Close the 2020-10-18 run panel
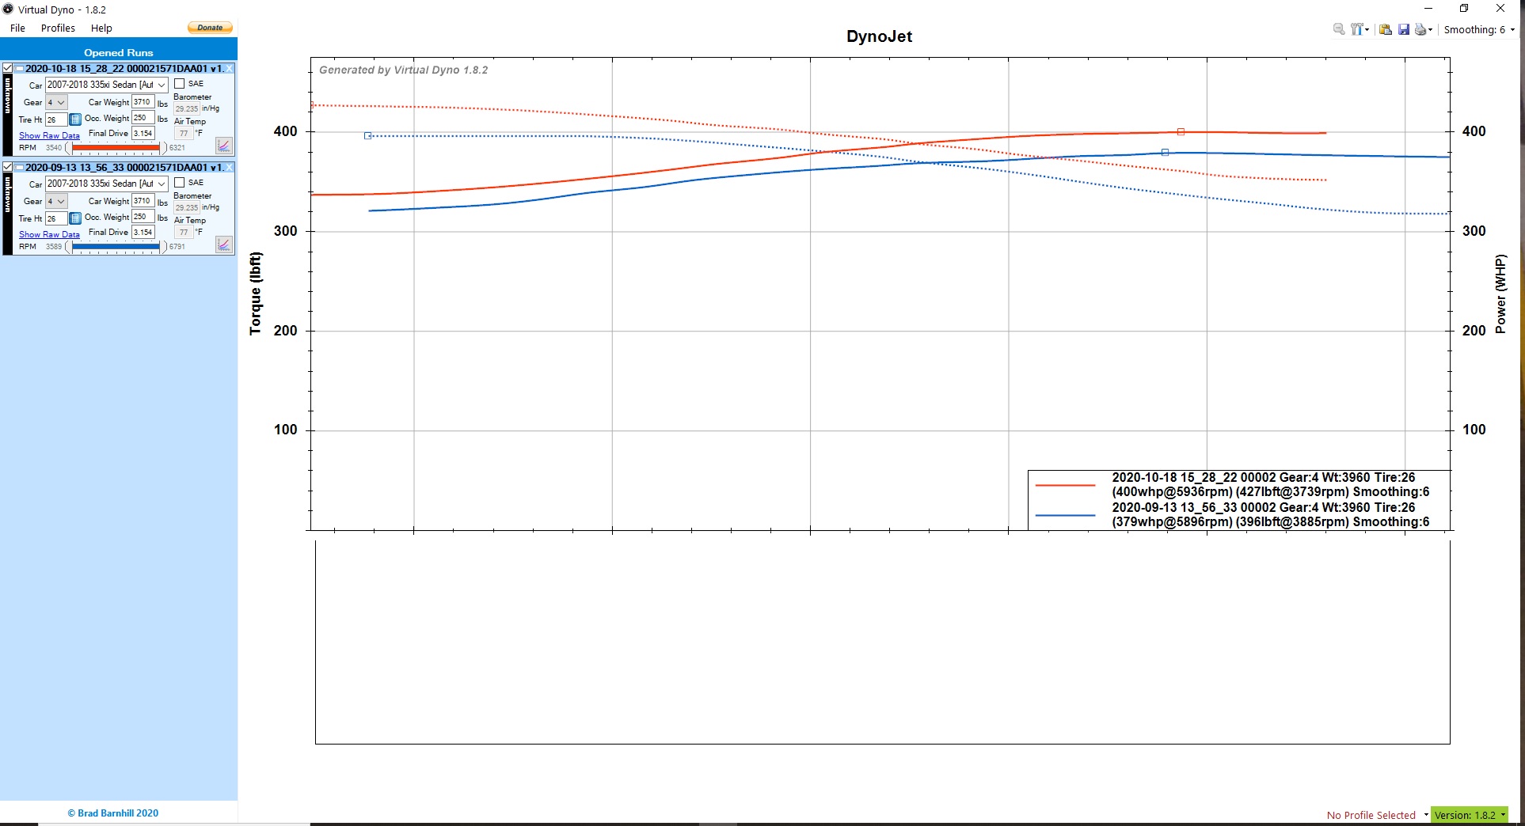The image size is (1525, 826). pos(230,68)
